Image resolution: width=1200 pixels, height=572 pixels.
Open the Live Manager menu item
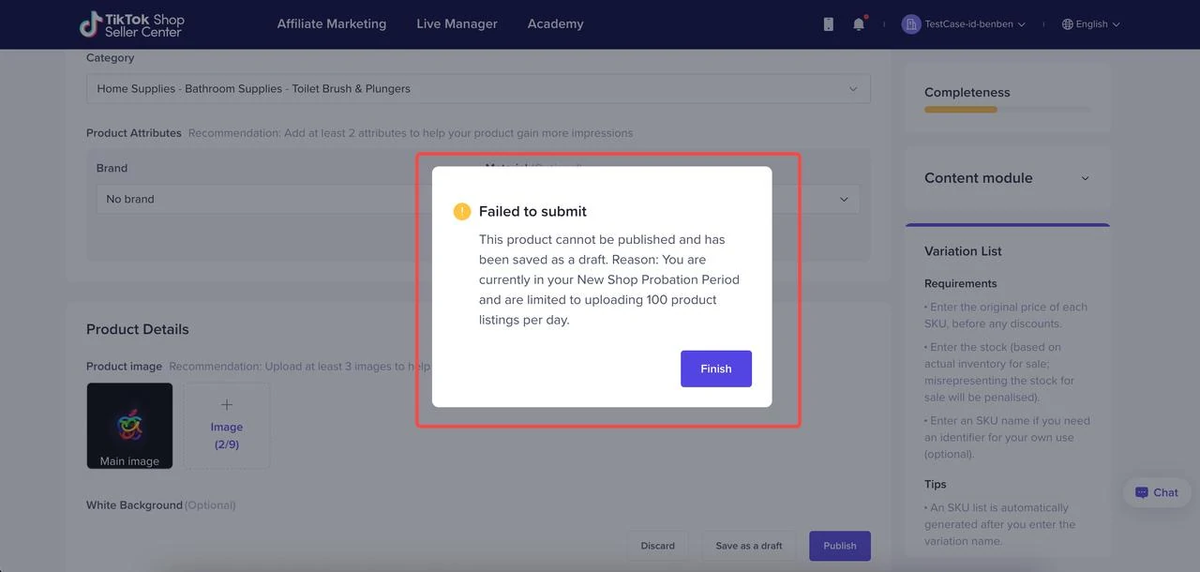[457, 24]
